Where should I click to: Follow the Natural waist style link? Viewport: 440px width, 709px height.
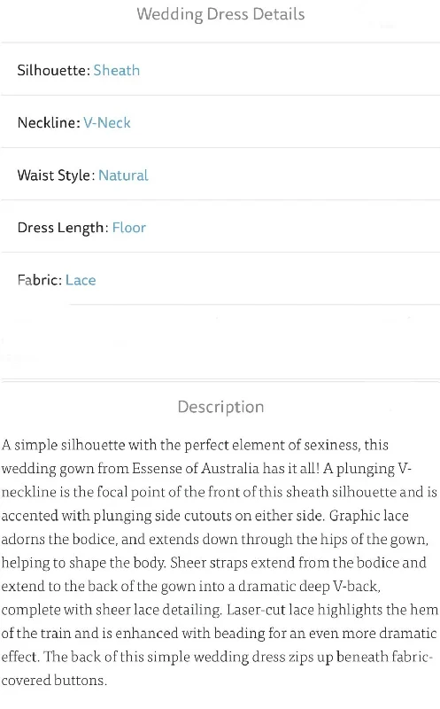point(123,175)
